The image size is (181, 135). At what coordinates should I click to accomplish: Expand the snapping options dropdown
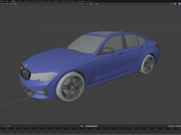94,4
